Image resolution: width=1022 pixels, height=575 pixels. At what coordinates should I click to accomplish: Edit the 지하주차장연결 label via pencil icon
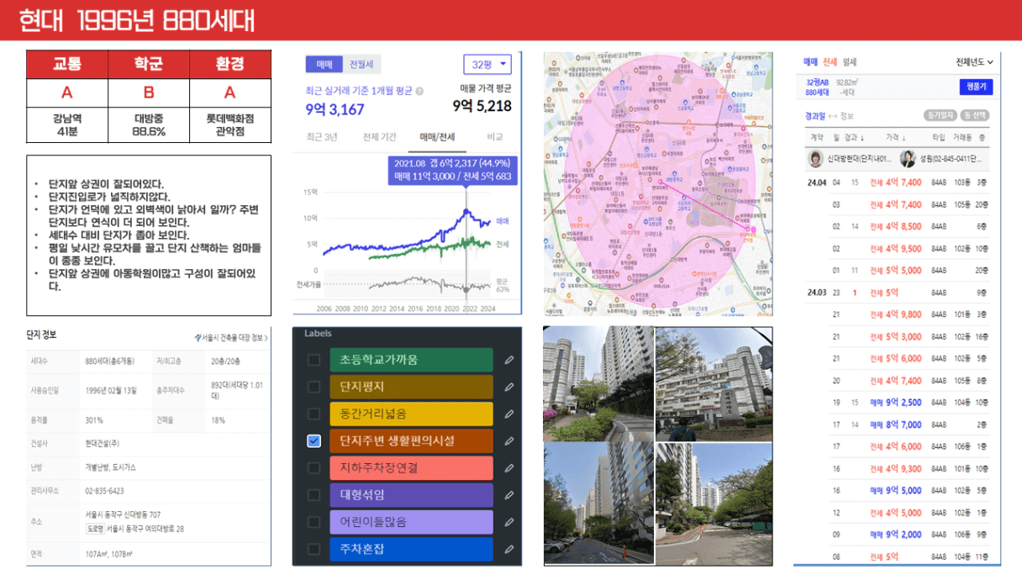coord(508,467)
